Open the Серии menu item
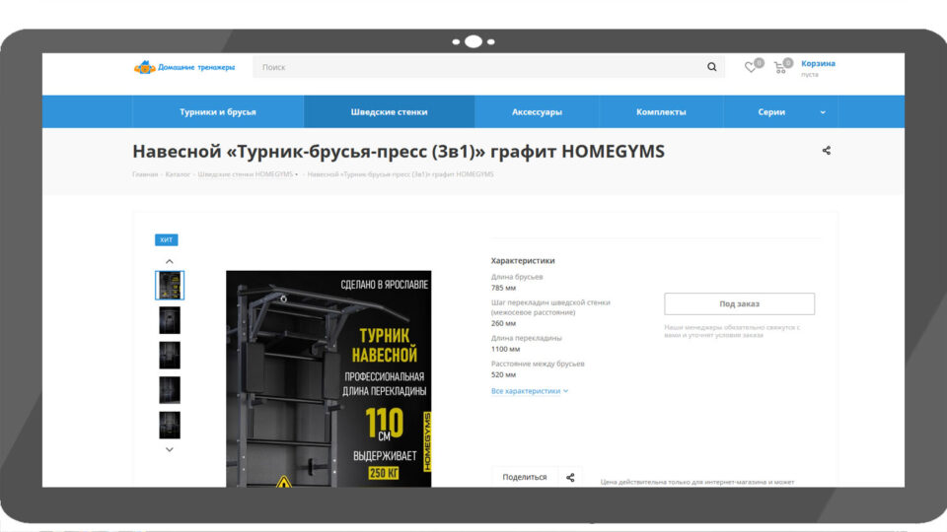 pyautogui.click(x=771, y=111)
